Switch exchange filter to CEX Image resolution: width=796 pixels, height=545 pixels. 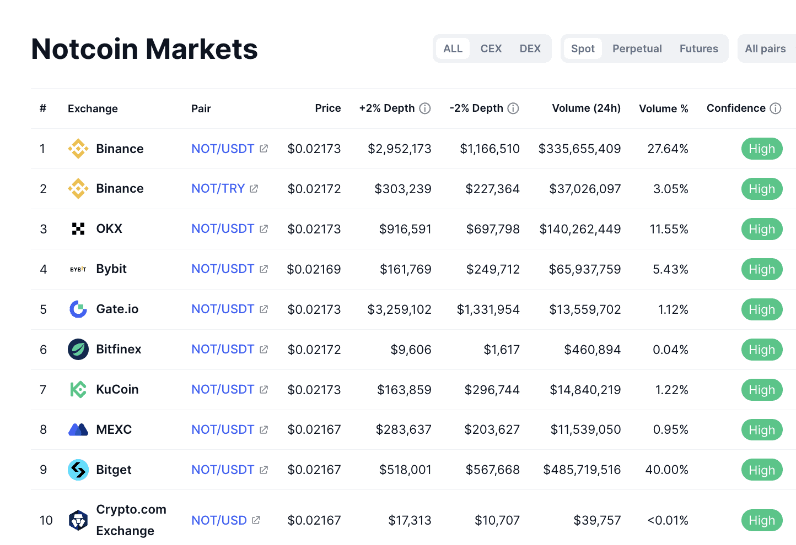point(491,49)
